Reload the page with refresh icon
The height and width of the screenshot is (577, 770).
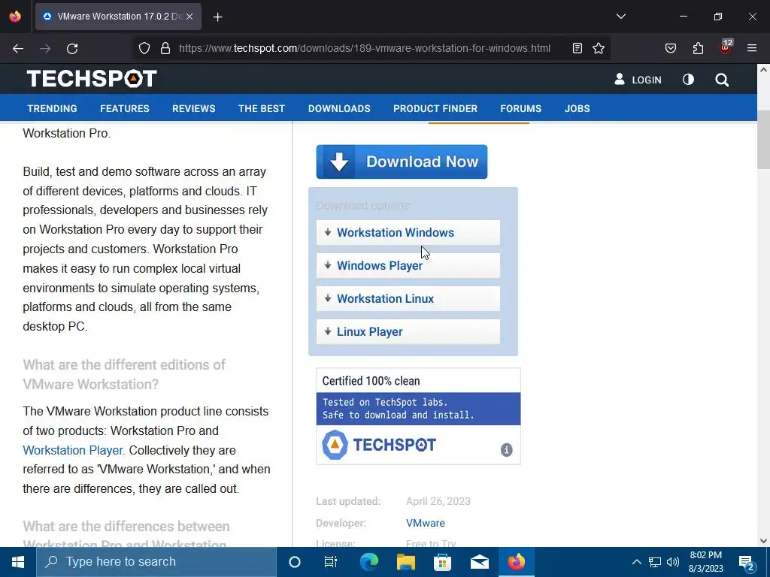coord(72,49)
